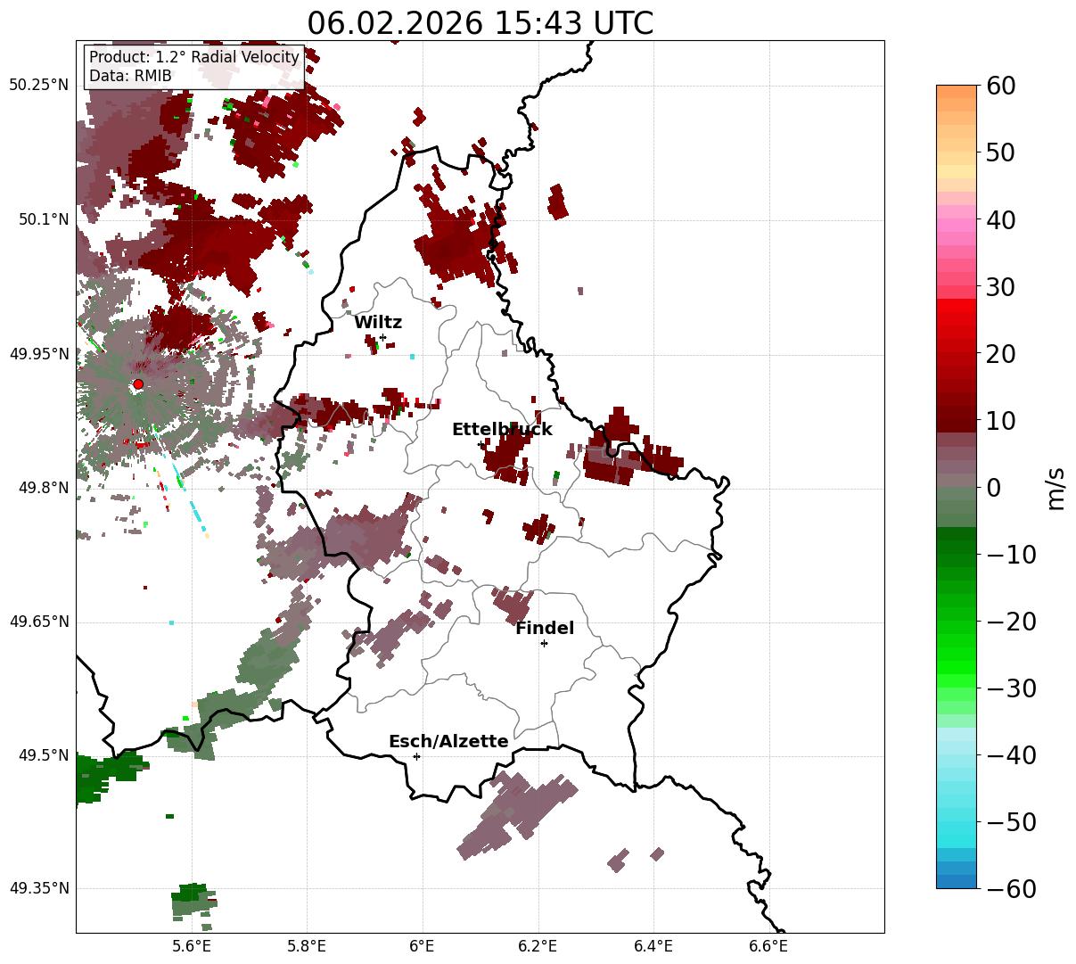Click the Data: RMIB text
Screen dimensions: 1076x964
[x=130, y=76]
